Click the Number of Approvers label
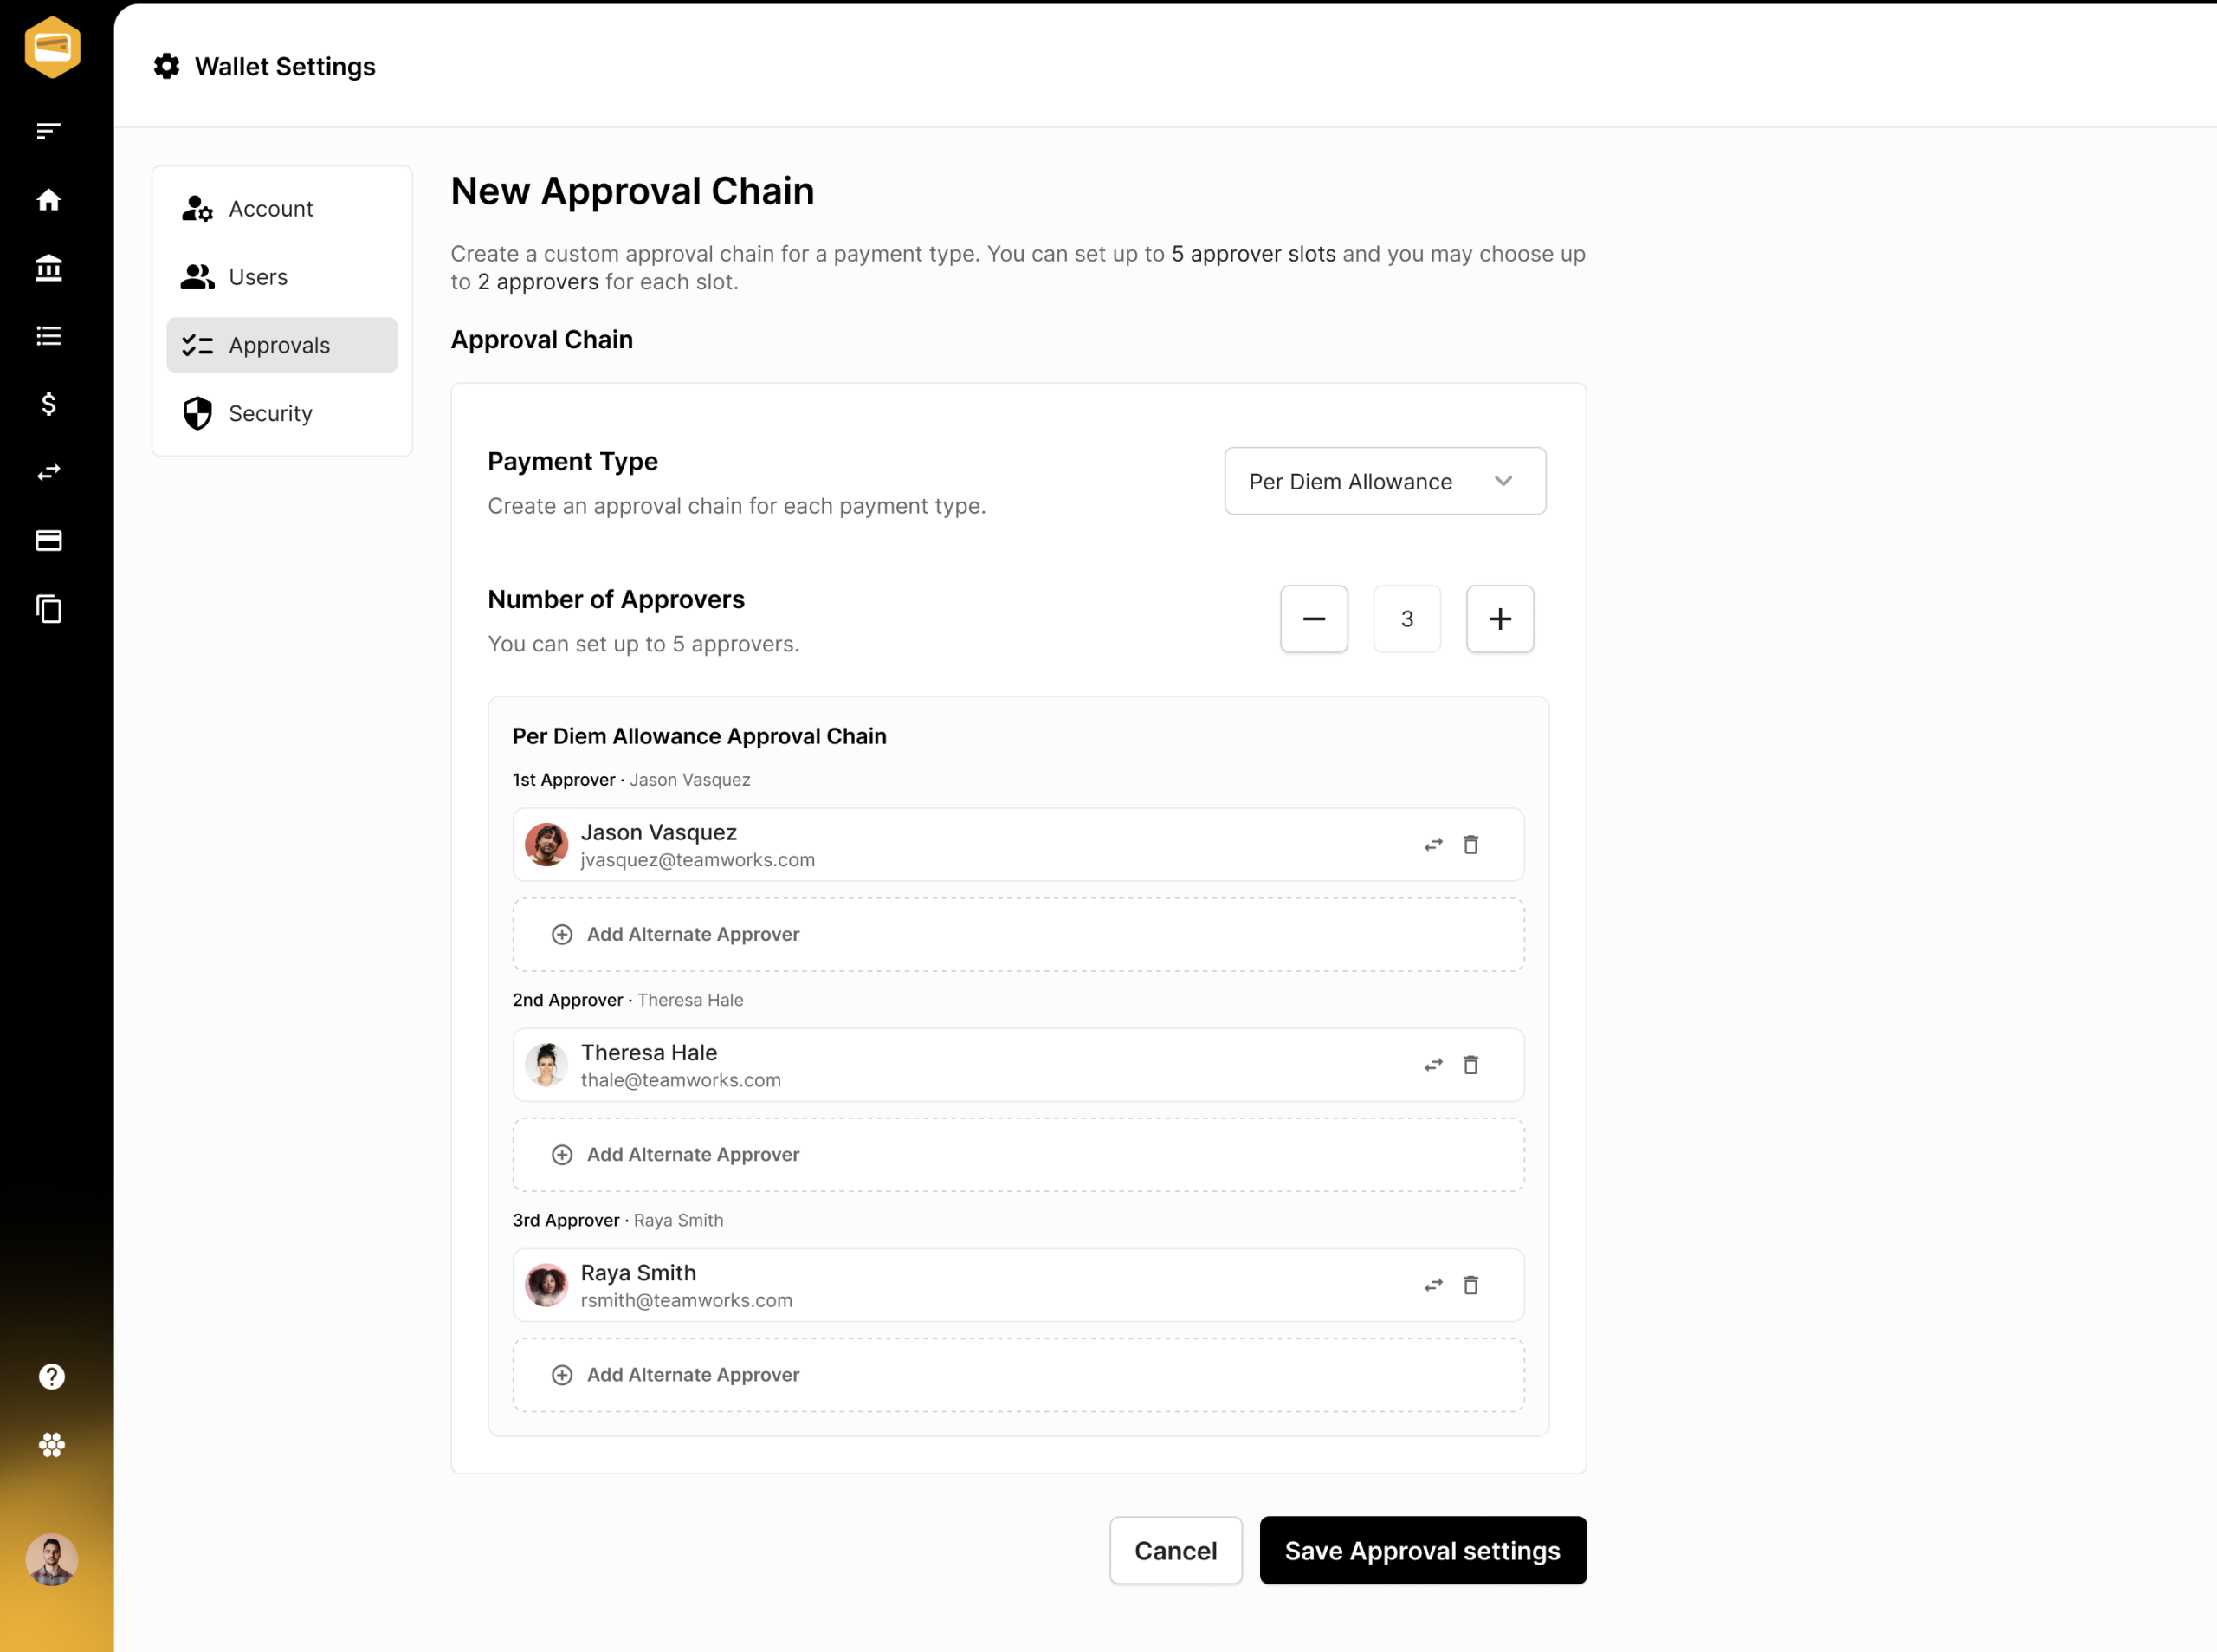 pyautogui.click(x=617, y=599)
